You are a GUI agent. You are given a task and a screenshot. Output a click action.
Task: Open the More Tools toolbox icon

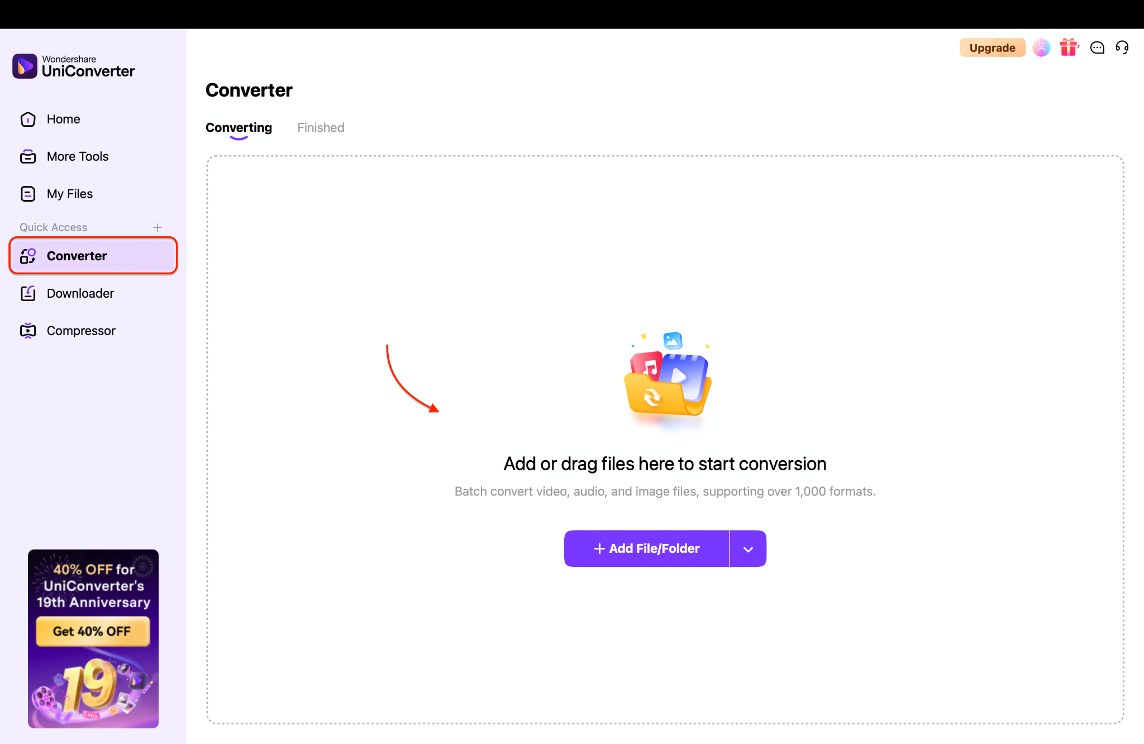[x=28, y=157]
